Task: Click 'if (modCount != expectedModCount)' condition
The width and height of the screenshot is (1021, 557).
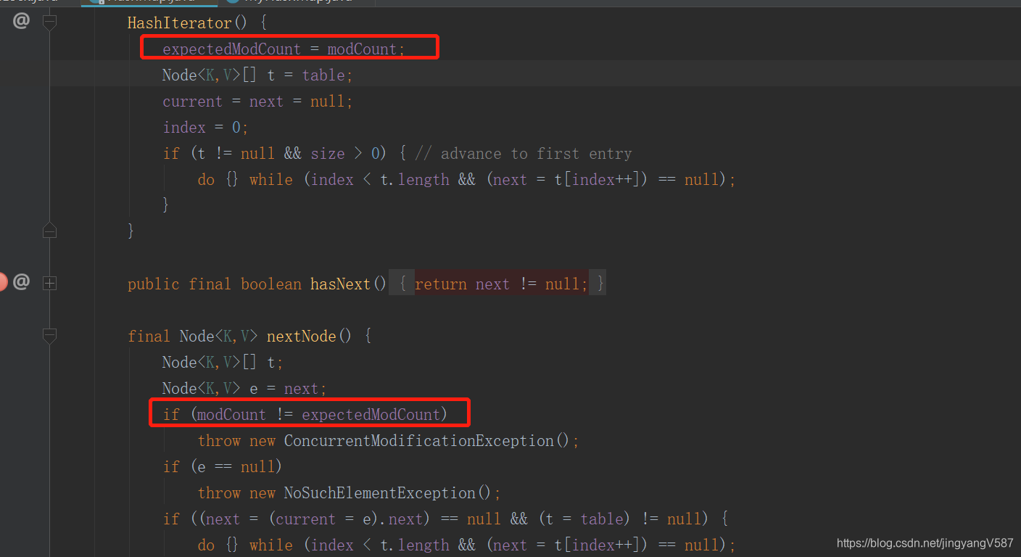Action: coord(305,415)
